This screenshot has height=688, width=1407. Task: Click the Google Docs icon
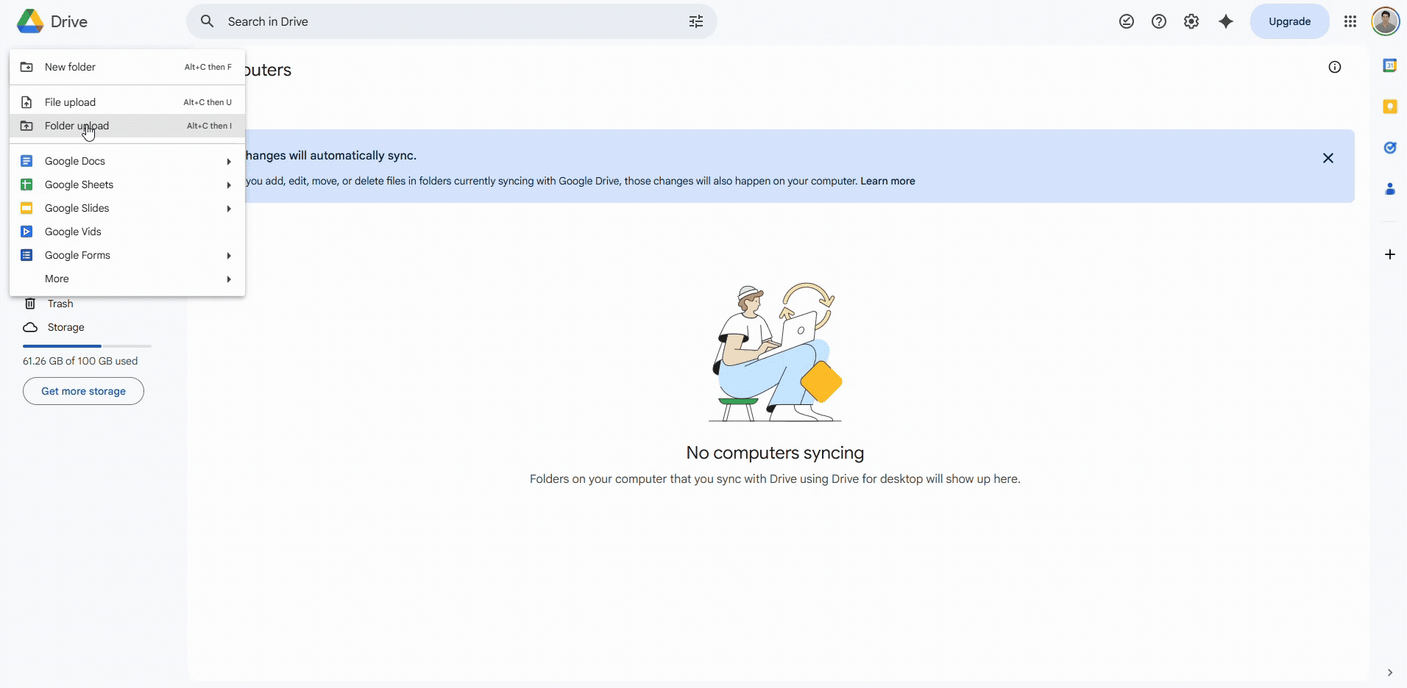click(x=26, y=161)
